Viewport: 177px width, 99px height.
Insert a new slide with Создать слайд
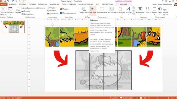pyautogui.click(x=3, y=11)
